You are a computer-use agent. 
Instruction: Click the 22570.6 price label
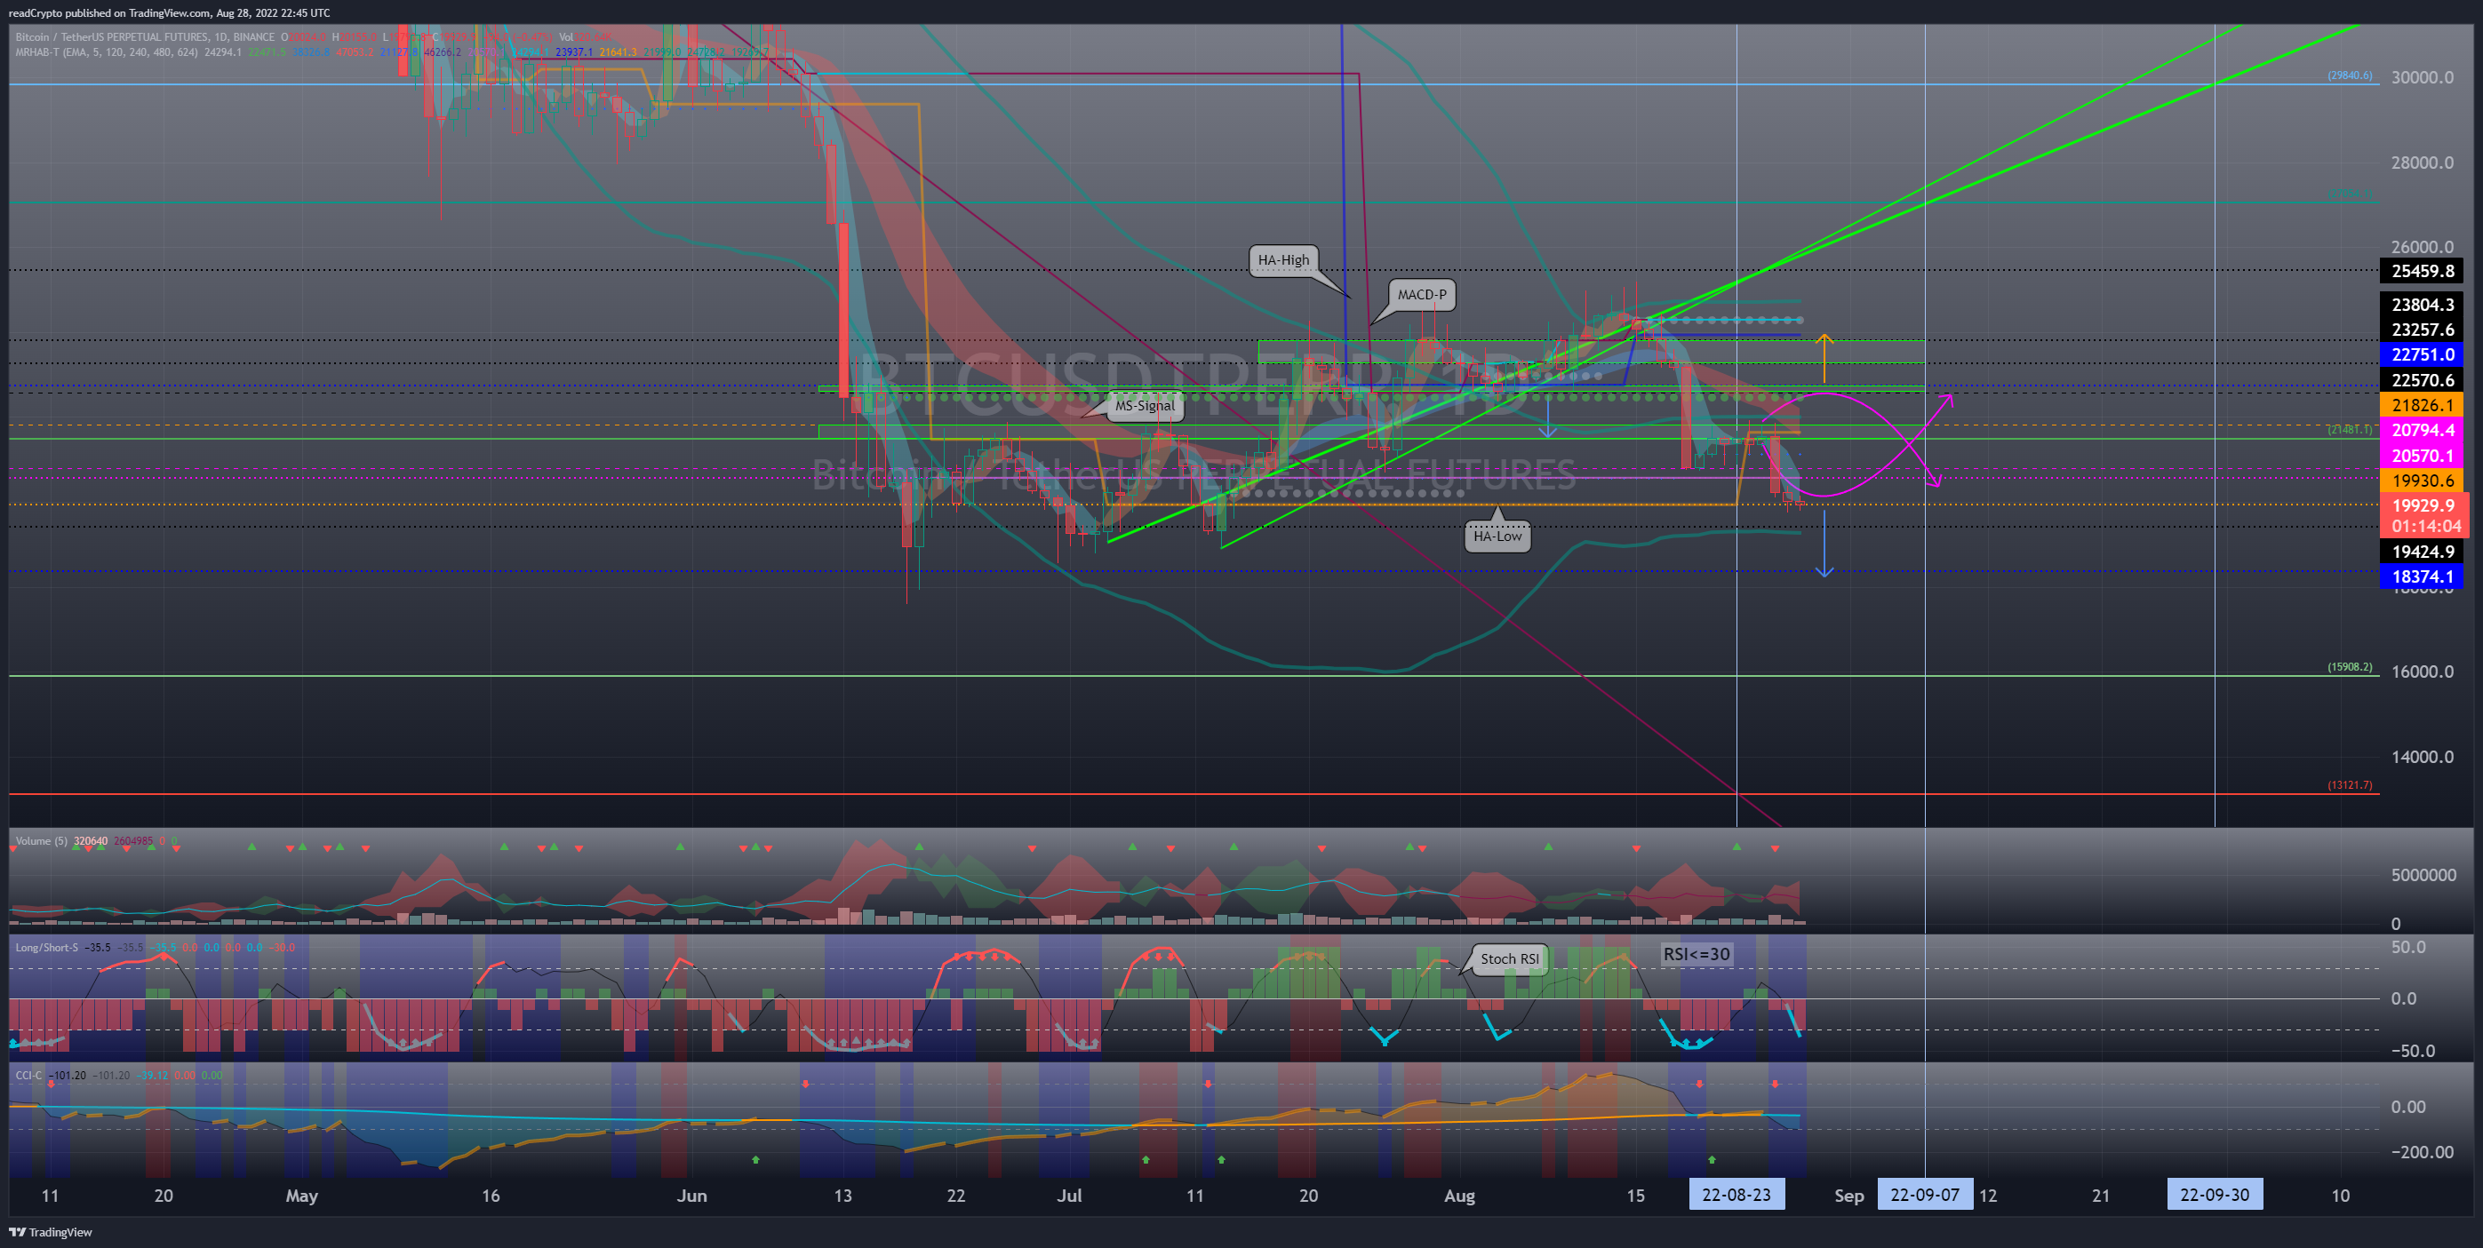[x=2422, y=379]
